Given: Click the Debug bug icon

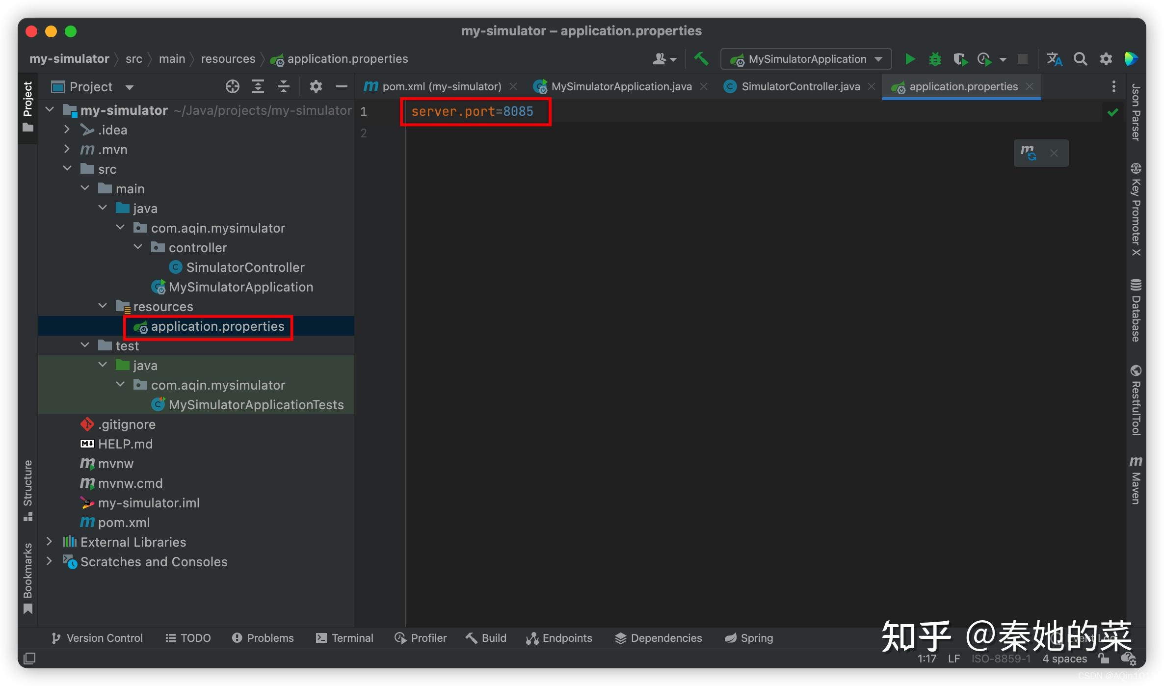Looking at the screenshot, I should [x=935, y=59].
